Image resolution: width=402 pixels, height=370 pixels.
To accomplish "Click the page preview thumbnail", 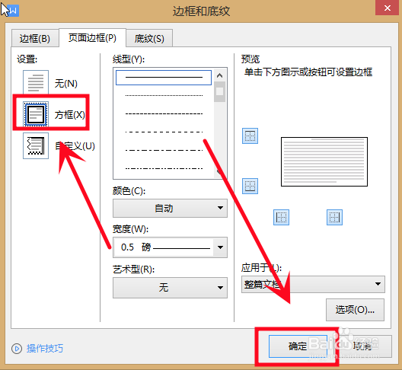I will coord(324,161).
